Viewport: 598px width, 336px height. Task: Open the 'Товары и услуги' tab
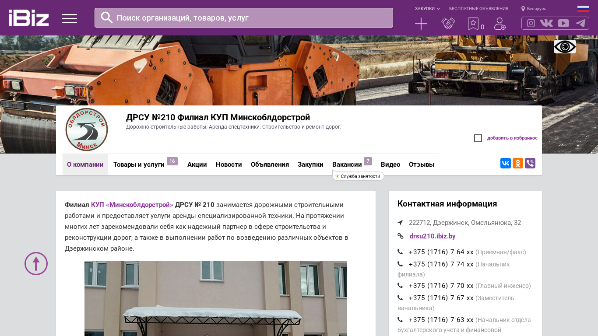click(139, 164)
